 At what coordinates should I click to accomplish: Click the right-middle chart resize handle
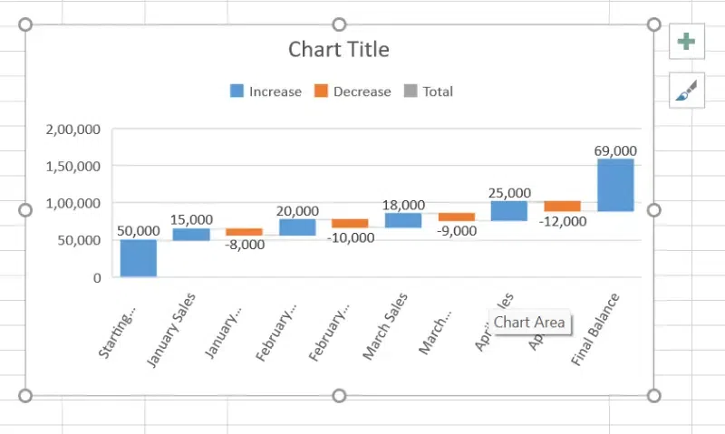653,210
